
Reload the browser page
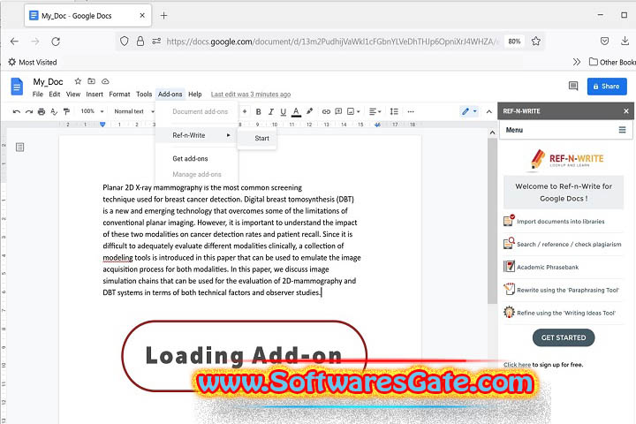[56, 42]
